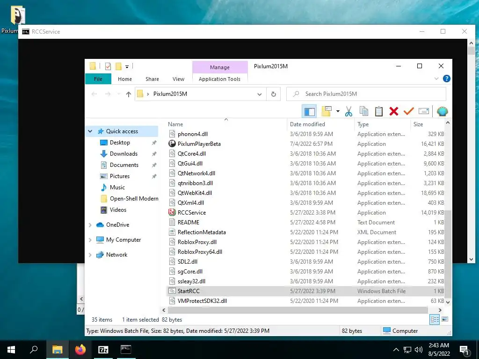479x359 pixels.
Task: Open the Share ribbon tab
Action: pyautogui.click(x=152, y=79)
